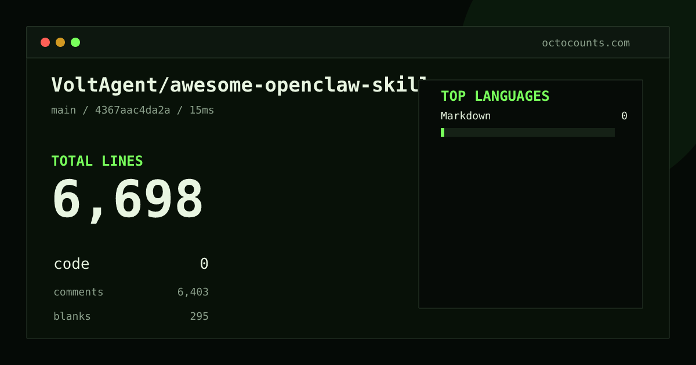Image resolution: width=696 pixels, height=365 pixels.
Task: Click the comments value 6,403
Action: 193,292
